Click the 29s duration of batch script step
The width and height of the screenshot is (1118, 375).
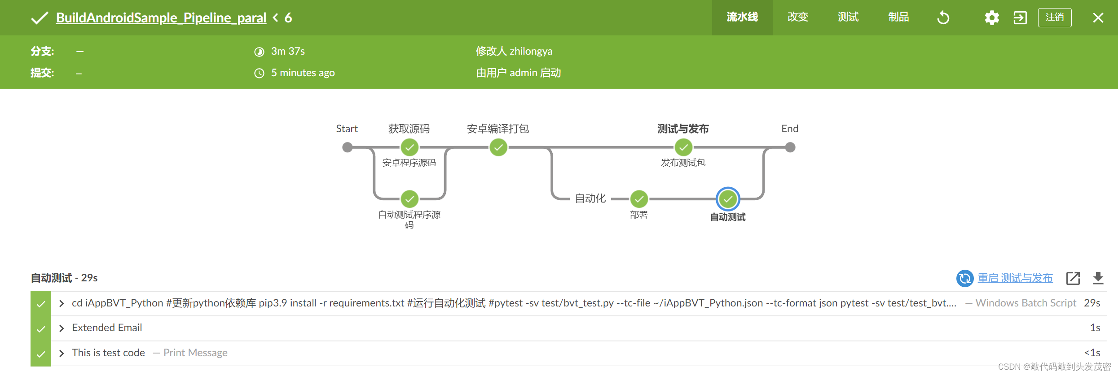tap(1092, 303)
